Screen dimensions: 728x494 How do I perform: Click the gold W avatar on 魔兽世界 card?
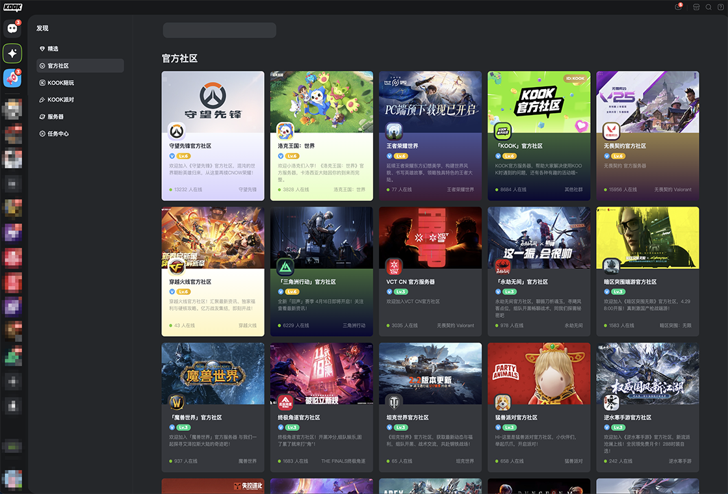[176, 403]
